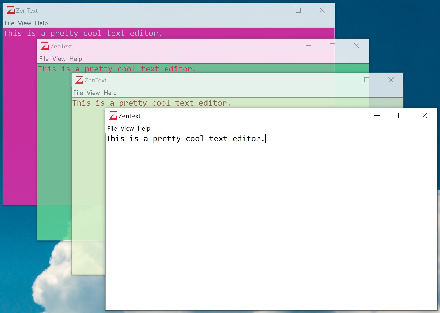Image resolution: width=440 pixels, height=313 pixels.
Task: Open the File menu in the magenta window
Action: click(x=9, y=23)
